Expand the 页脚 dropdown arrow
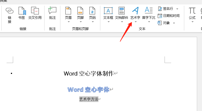The width and height of the screenshot is (202, 111). tap(81, 22)
